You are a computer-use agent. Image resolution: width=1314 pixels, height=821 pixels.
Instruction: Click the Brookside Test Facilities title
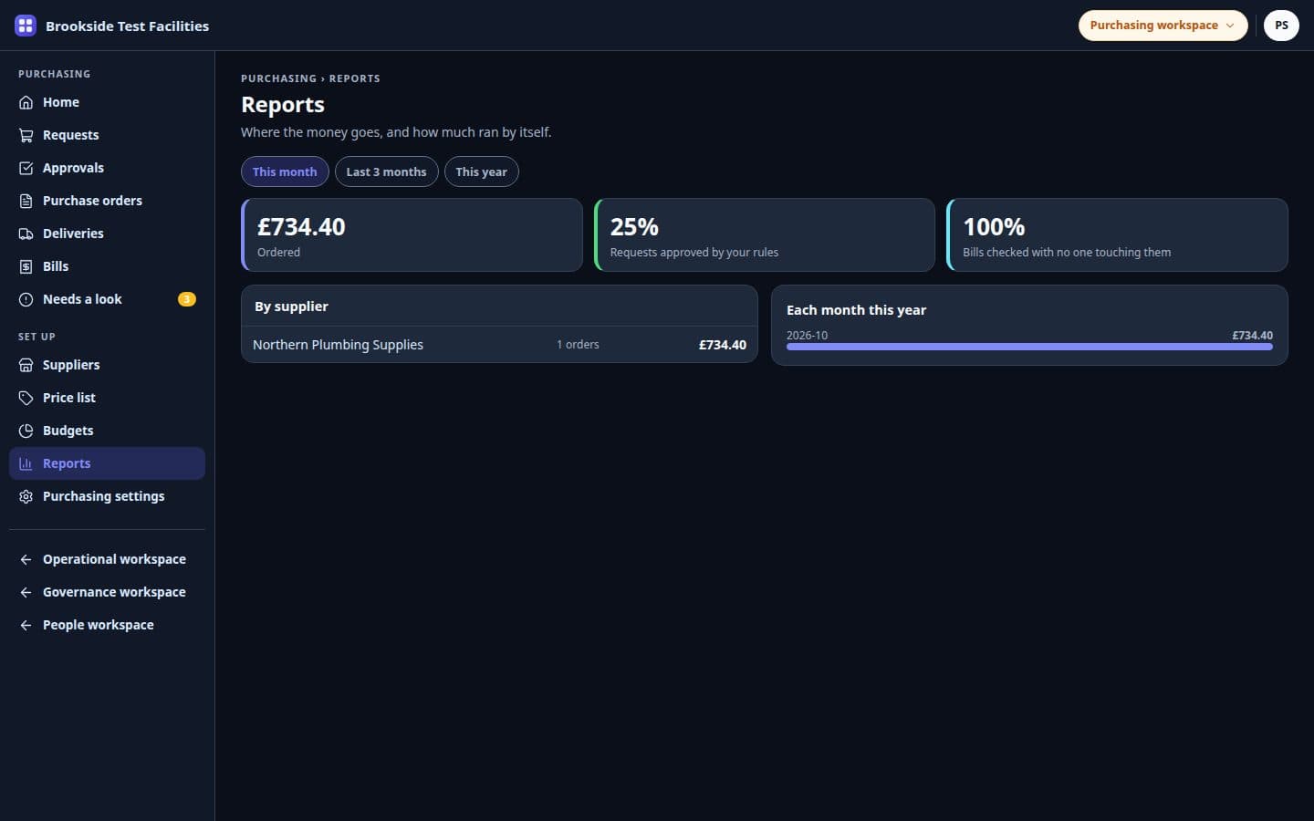pos(127,26)
